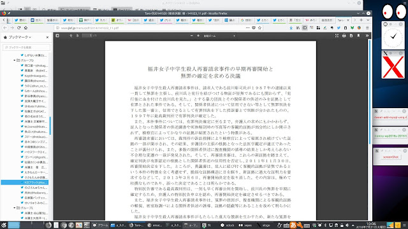Select the highlighted bookmark in sidebar

[x=24, y=183]
